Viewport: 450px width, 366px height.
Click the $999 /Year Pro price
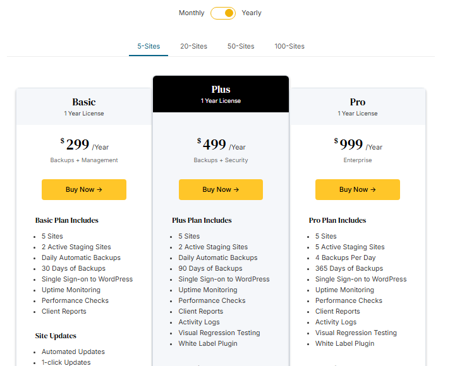(x=358, y=145)
